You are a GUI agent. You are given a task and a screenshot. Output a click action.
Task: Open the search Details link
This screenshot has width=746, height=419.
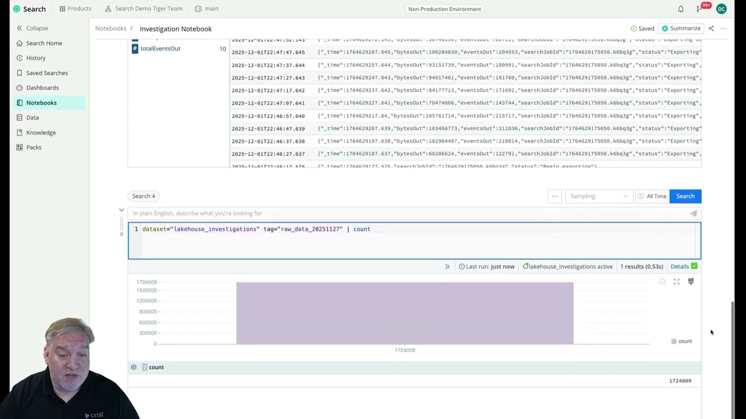coord(680,267)
